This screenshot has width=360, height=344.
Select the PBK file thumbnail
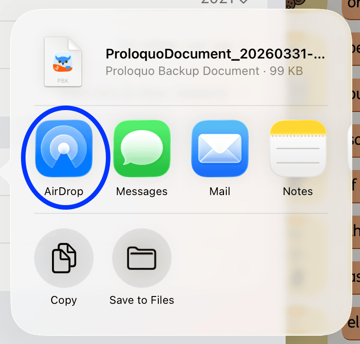point(63,62)
